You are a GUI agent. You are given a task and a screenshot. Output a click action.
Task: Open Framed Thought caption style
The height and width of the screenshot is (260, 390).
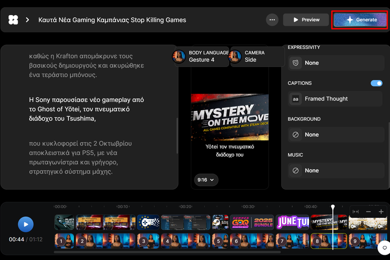tap(335, 99)
